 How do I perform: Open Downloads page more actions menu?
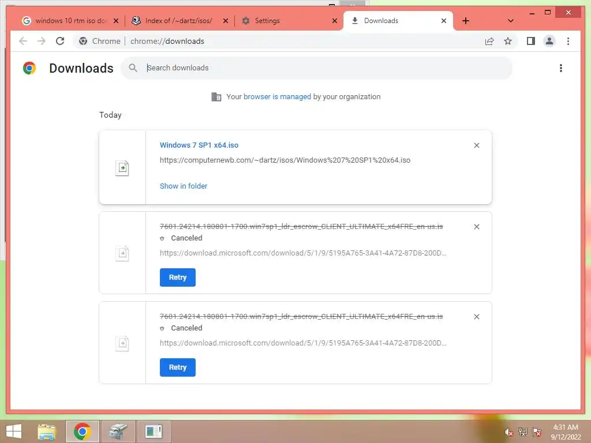pos(561,68)
